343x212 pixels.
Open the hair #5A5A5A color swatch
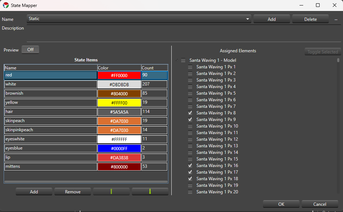(x=119, y=112)
